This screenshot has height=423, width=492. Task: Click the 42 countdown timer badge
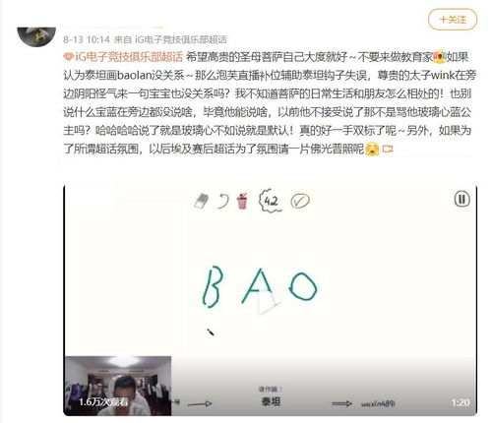[271, 201]
